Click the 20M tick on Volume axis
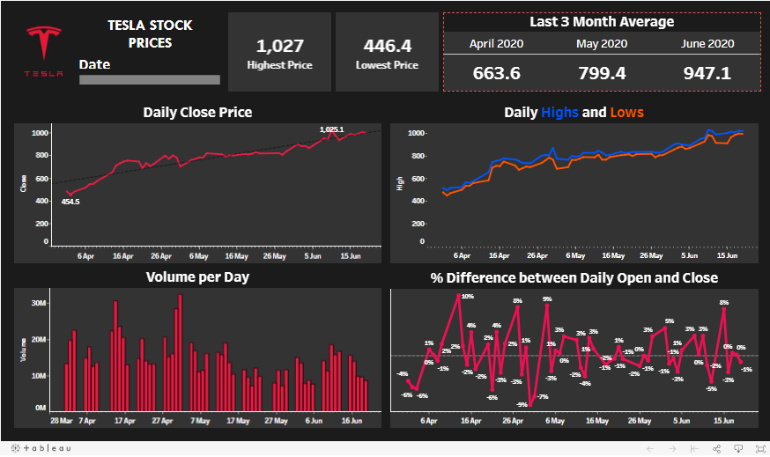 point(39,339)
